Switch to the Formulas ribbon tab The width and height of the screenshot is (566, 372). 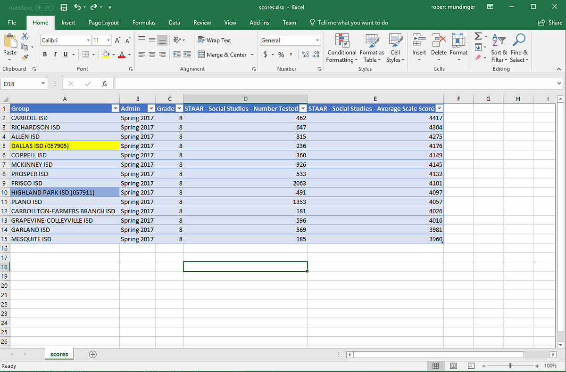pyautogui.click(x=144, y=22)
